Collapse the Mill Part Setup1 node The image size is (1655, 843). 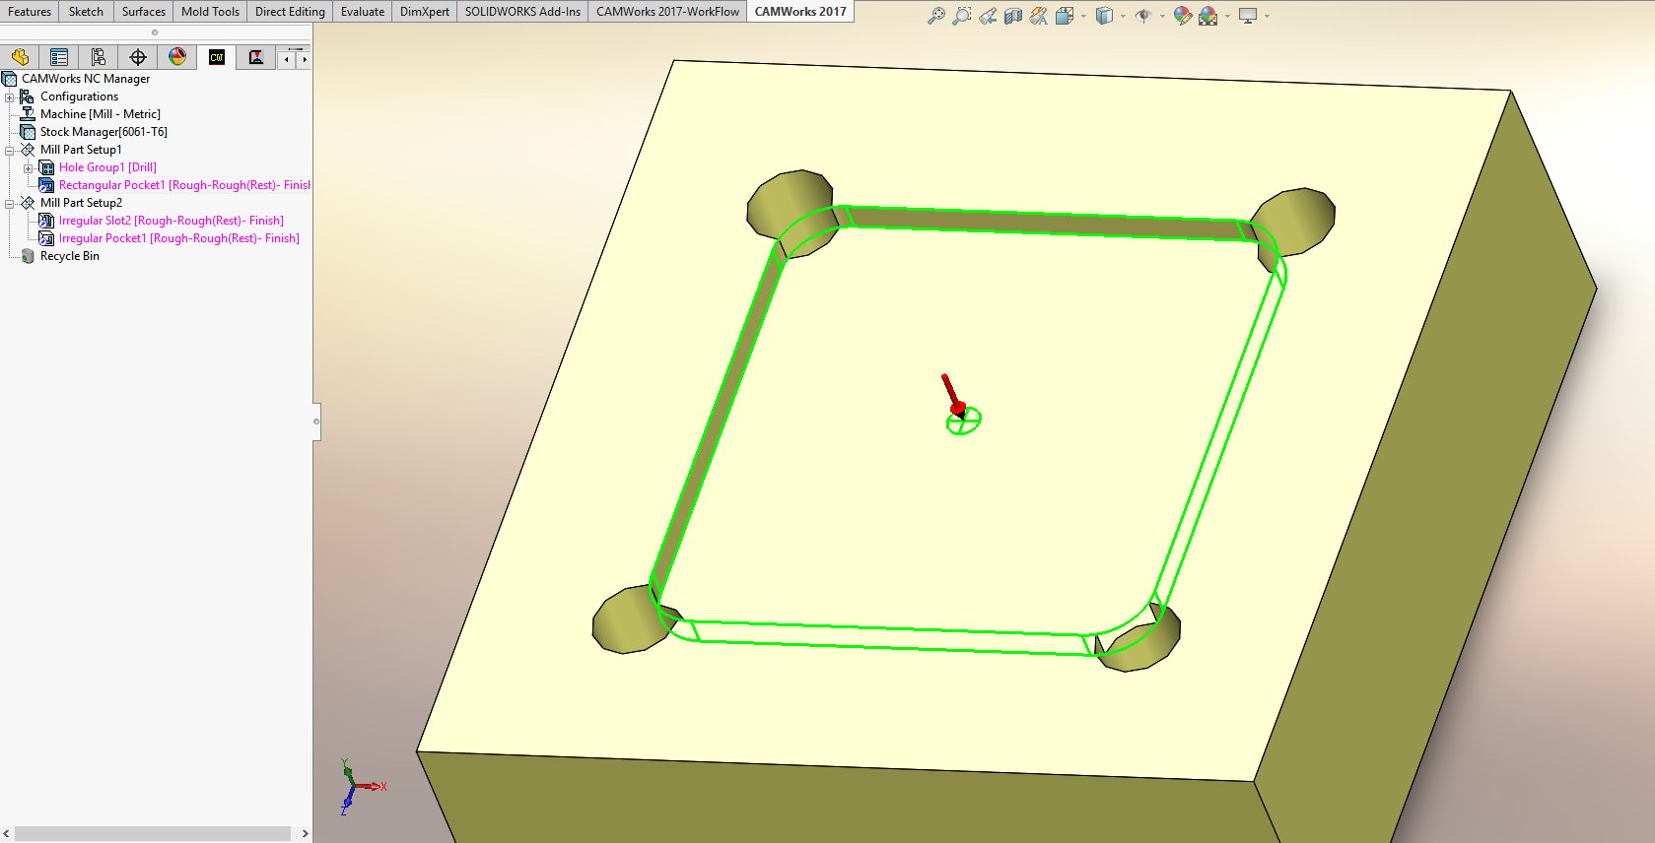[x=10, y=151]
